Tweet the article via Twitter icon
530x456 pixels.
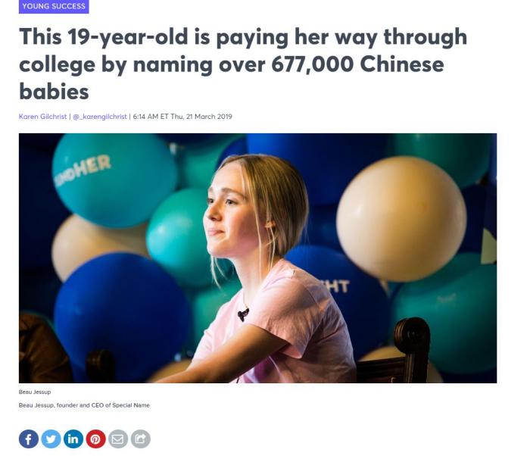tap(51, 439)
